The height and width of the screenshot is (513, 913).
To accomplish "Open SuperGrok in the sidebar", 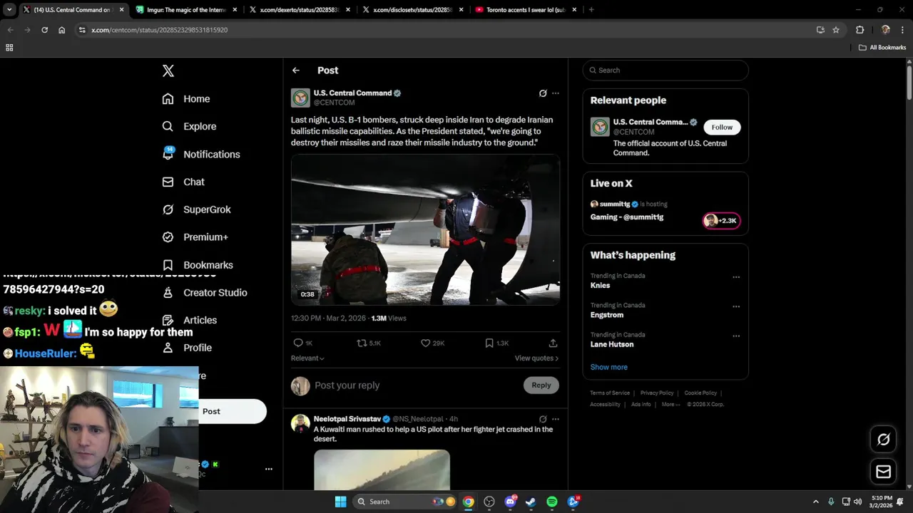I will tap(196, 209).
